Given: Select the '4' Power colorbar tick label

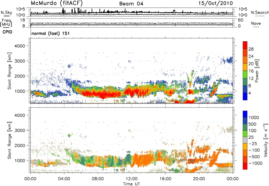Looking at the screenshot, I should (x=249, y=93).
